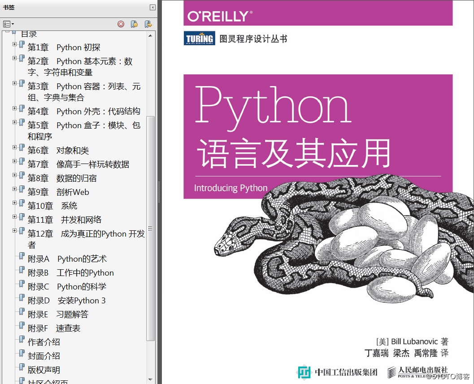
Task: Open bookmark 第2章 Python 基本元素
Action: pyautogui.click(x=80, y=67)
